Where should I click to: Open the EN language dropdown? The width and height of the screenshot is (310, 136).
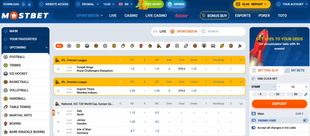pos(125,4)
